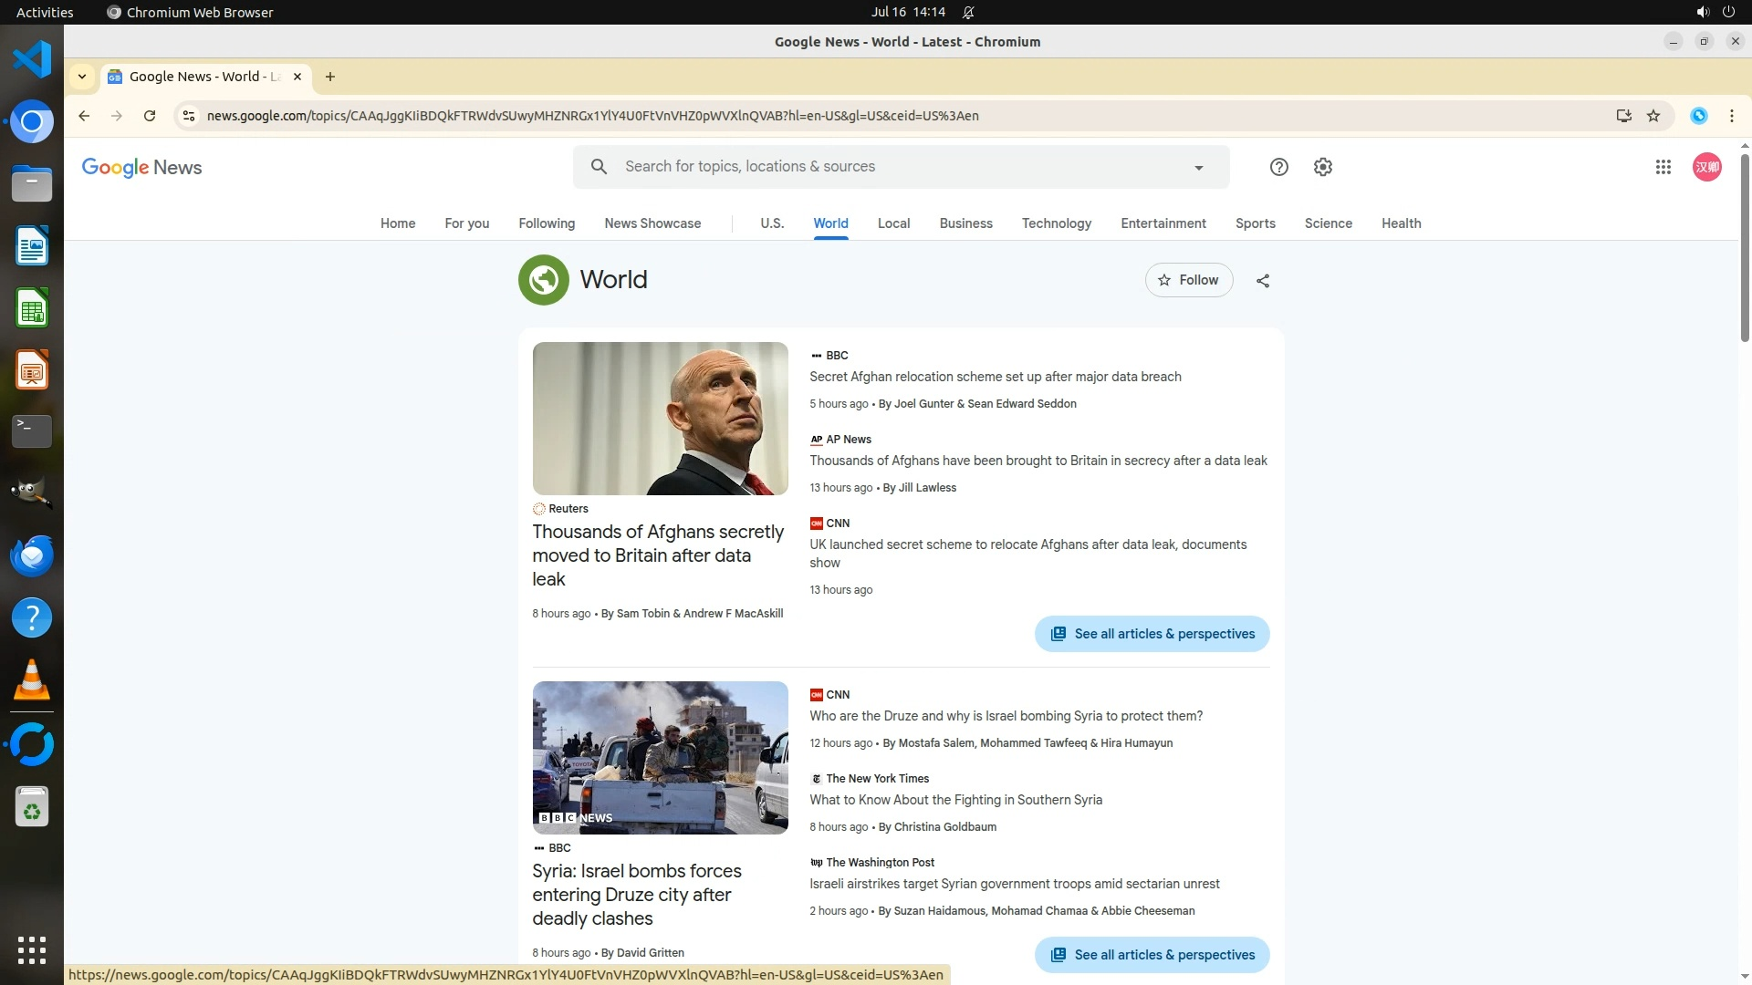Viewport: 1752px width, 985px height.
Task: Toggle Follow for World topic
Action: (1188, 280)
